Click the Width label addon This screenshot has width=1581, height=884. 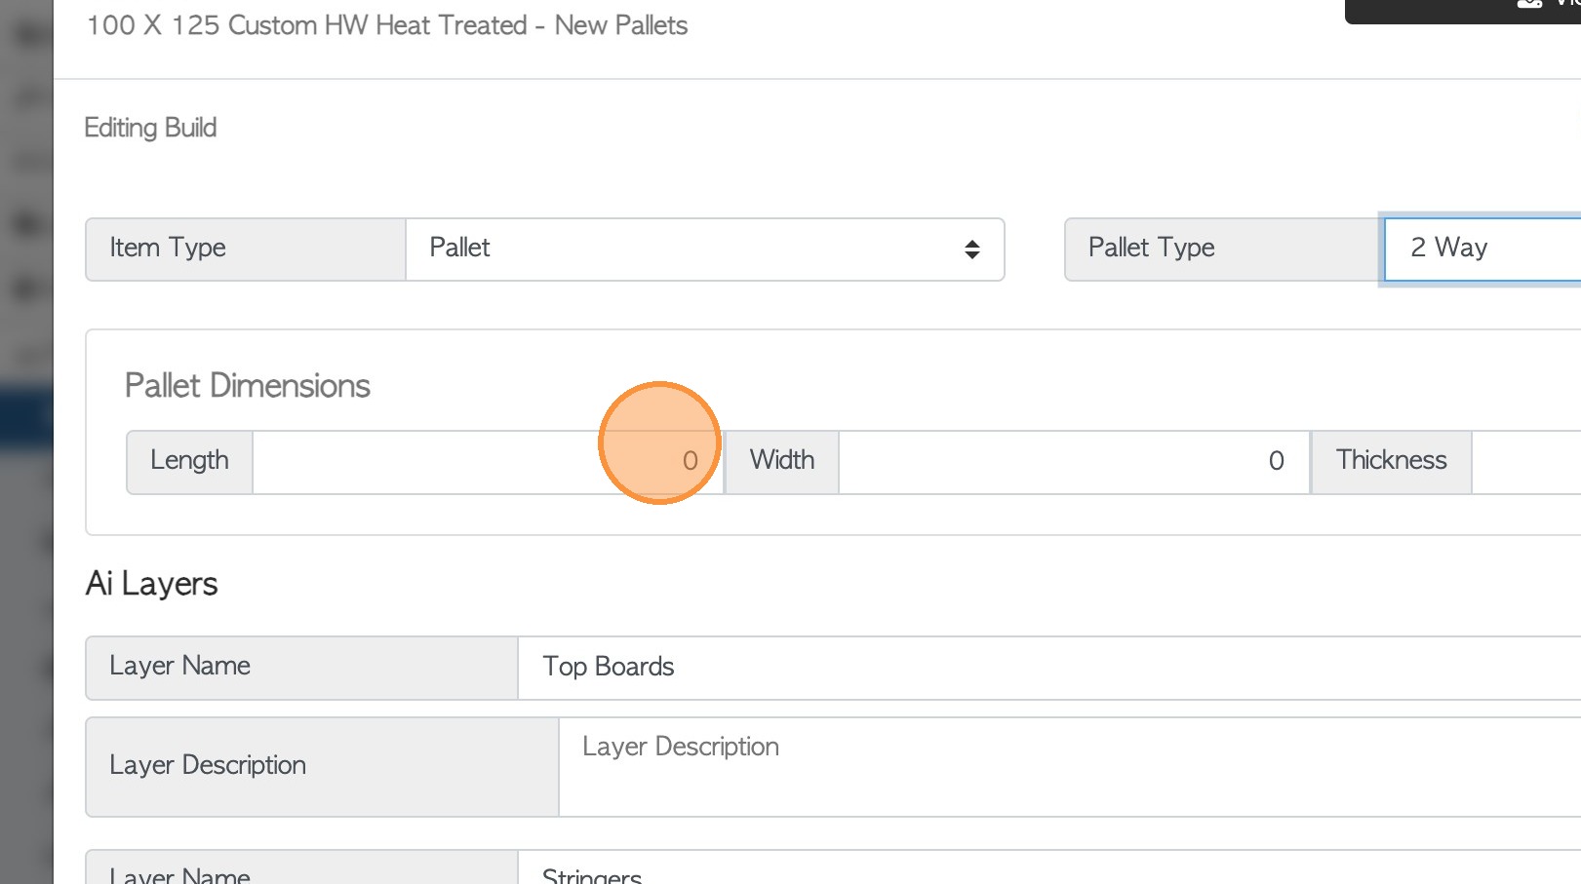pos(781,462)
